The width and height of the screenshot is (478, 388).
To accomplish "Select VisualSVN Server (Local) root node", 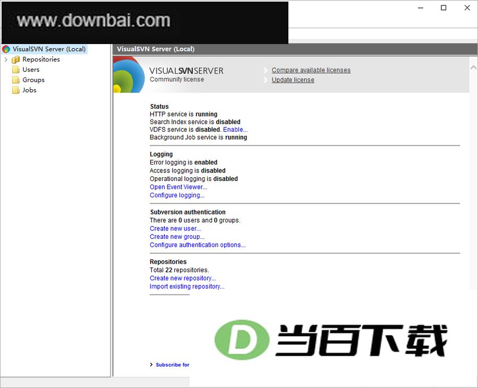I will click(x=49, y=49).
